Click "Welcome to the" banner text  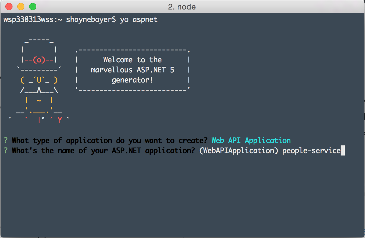click(x=133, y=60)
